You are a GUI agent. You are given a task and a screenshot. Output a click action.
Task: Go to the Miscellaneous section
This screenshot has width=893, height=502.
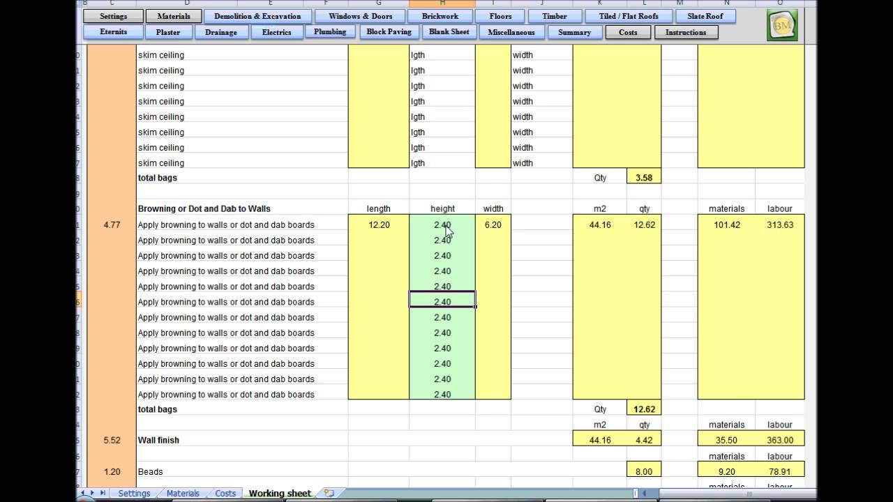[511, 32]
